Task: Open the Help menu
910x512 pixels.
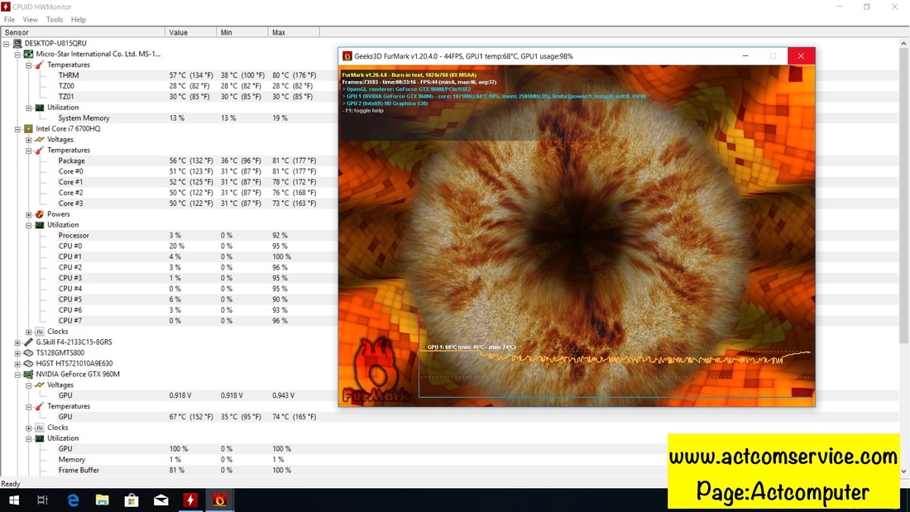Action: click(x=79, y=20)
